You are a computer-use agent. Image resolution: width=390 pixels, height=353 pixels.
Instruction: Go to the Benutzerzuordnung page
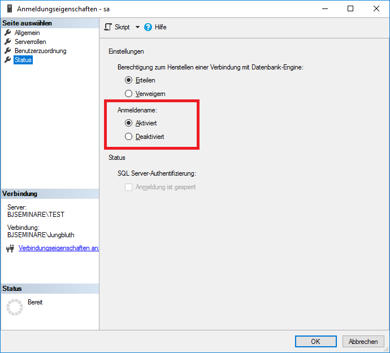[40, 51]
